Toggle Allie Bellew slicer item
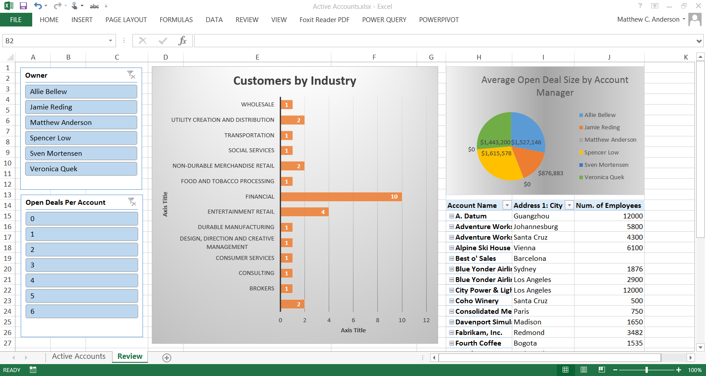The image size is (706, 376). click(81, 92)
